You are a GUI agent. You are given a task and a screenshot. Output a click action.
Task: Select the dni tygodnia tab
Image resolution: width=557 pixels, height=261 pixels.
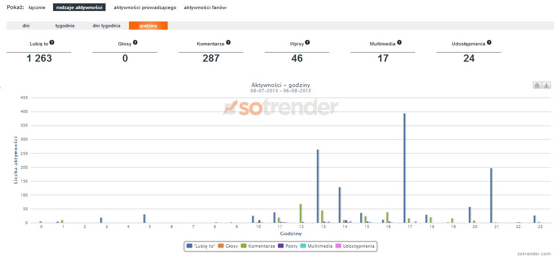[107, 26]
